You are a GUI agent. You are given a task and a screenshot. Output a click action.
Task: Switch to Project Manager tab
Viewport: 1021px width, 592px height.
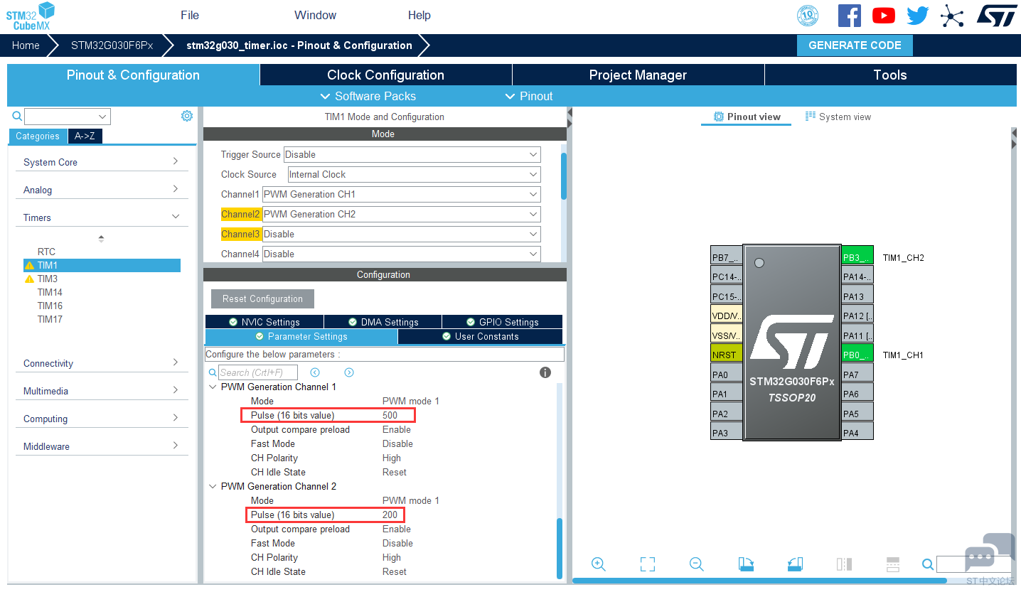tap(638, 75)
